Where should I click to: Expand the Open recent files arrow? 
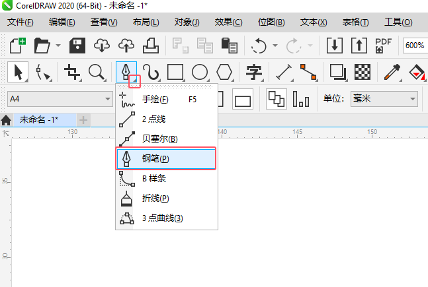point(58,46)
